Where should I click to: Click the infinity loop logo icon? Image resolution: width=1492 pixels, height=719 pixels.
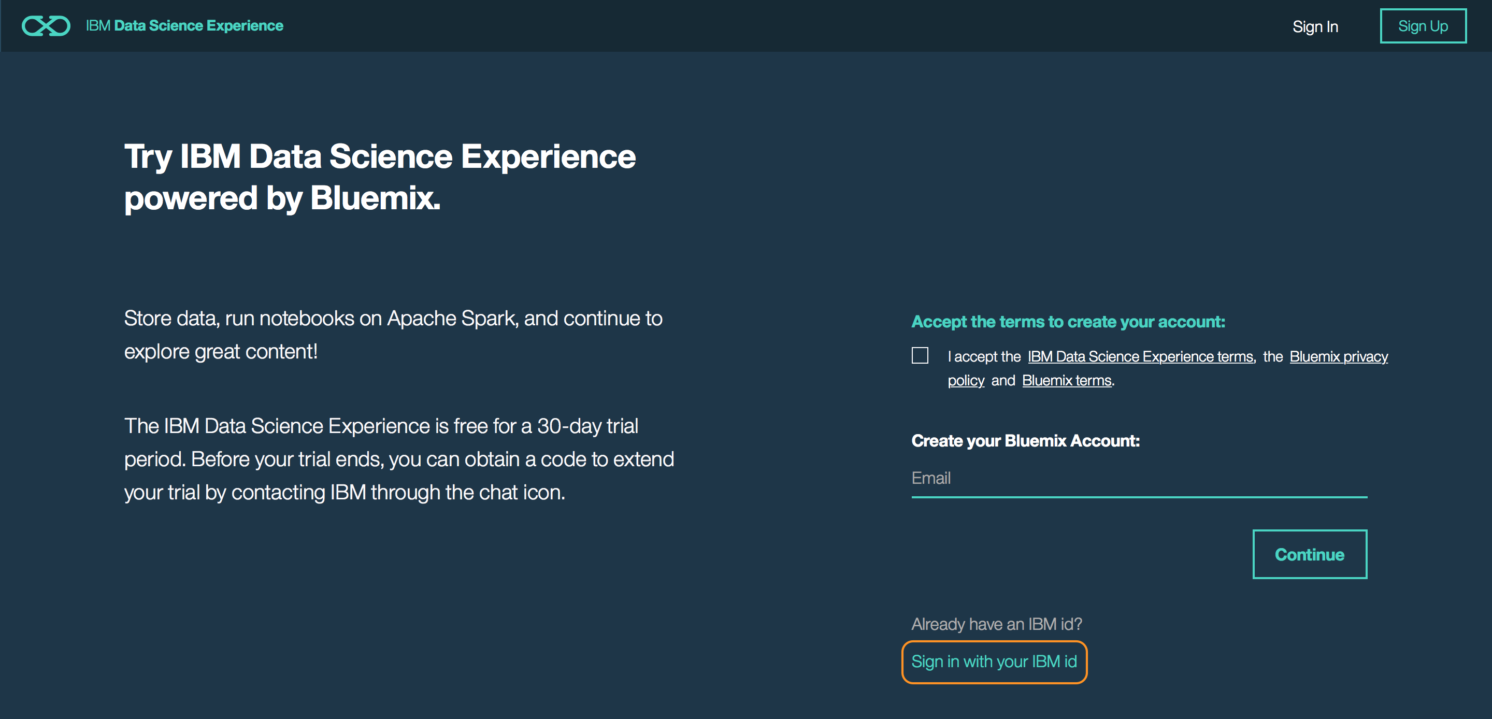46,26
